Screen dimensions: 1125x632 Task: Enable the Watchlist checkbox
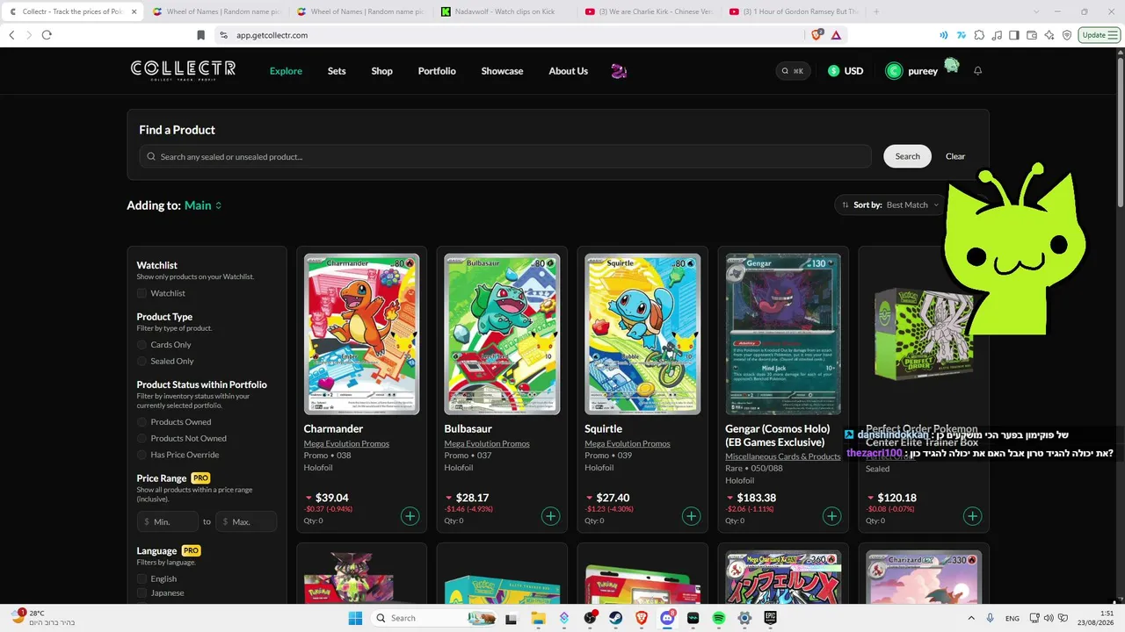pos(142,293)
